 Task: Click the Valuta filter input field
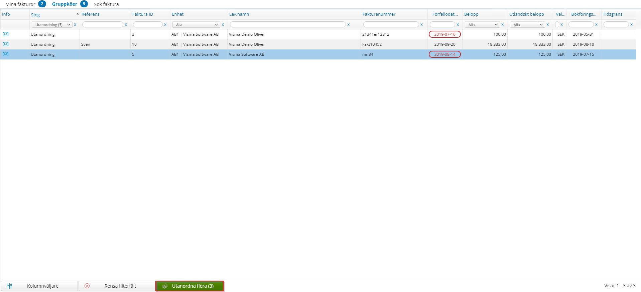coord(557,24)
